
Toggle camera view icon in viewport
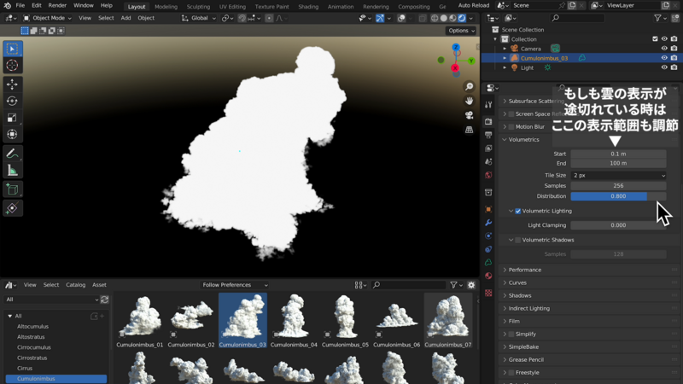tap(469, 115)
